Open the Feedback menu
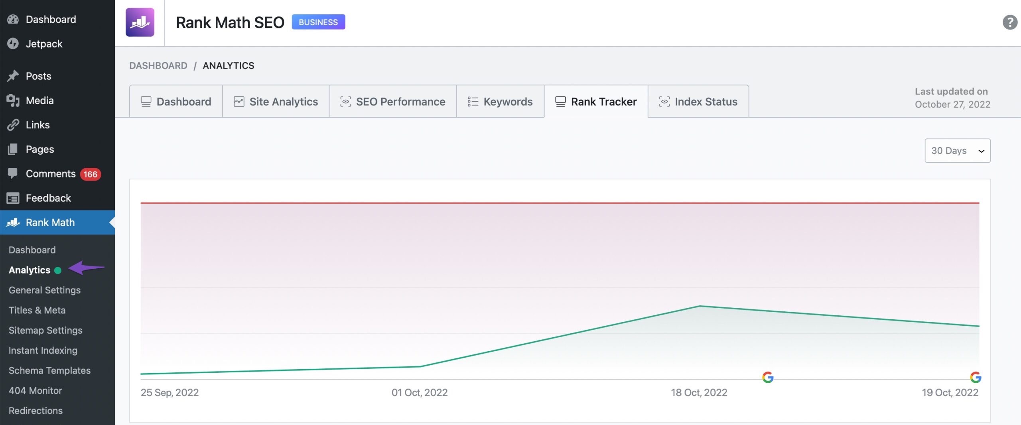Image resolution: width=1021 pixels, height=425 pixels. point(57,198)
